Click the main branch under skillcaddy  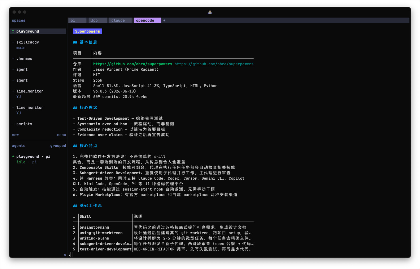click(x=21, y=48)
